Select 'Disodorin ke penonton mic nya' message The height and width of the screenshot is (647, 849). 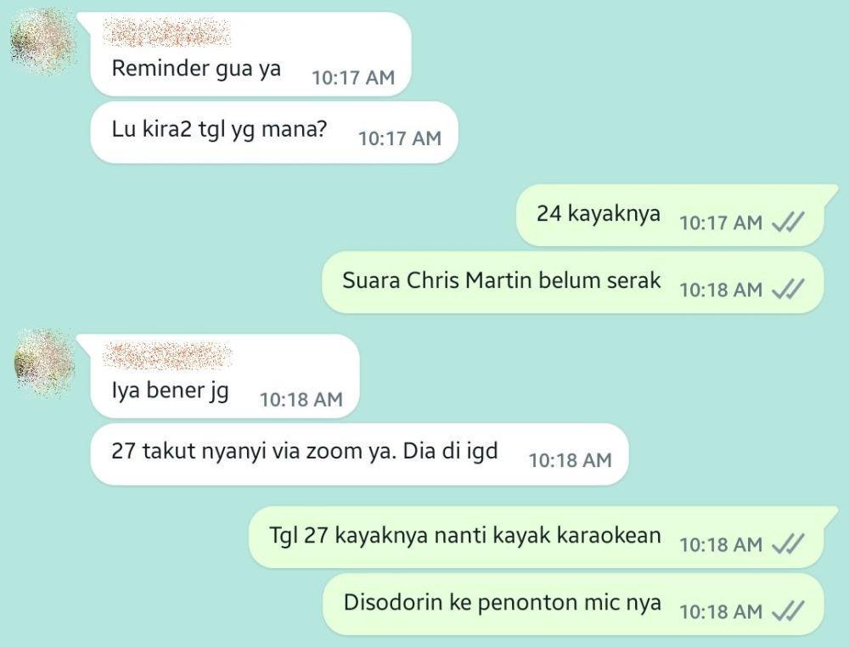point(573,605)
